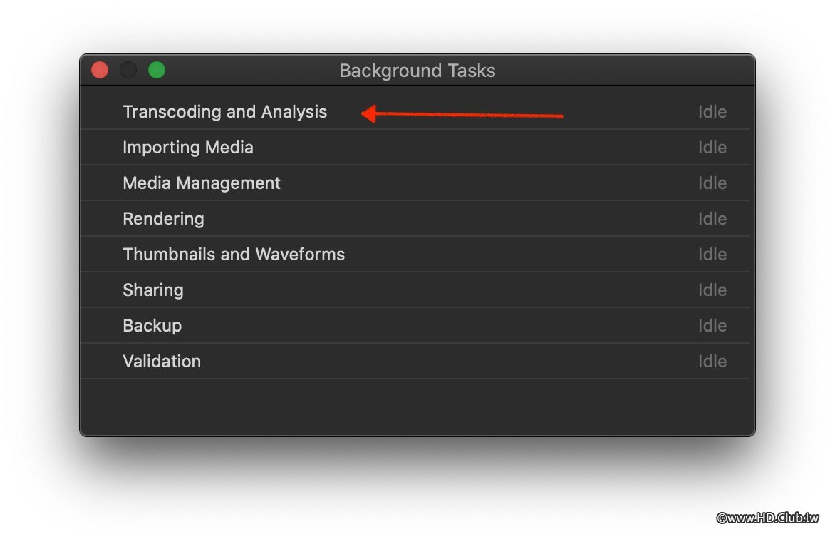Click the Background Tasks title bar text
This screenshot has width=835, height=542.
[x=417, y=71]
